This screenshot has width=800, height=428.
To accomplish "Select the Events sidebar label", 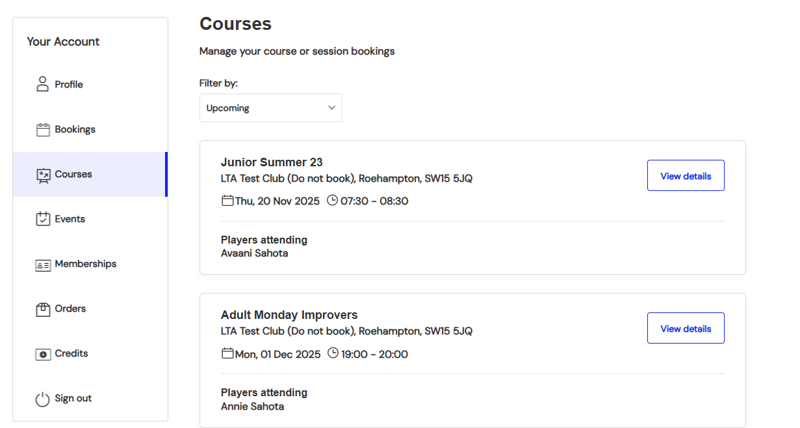I will coord(70,219).
